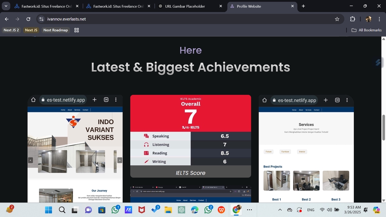Image resolution: width=386 pixels, height=217 pixels.
Task: Click carousel left arrow in first card
Action: point(31,160)
